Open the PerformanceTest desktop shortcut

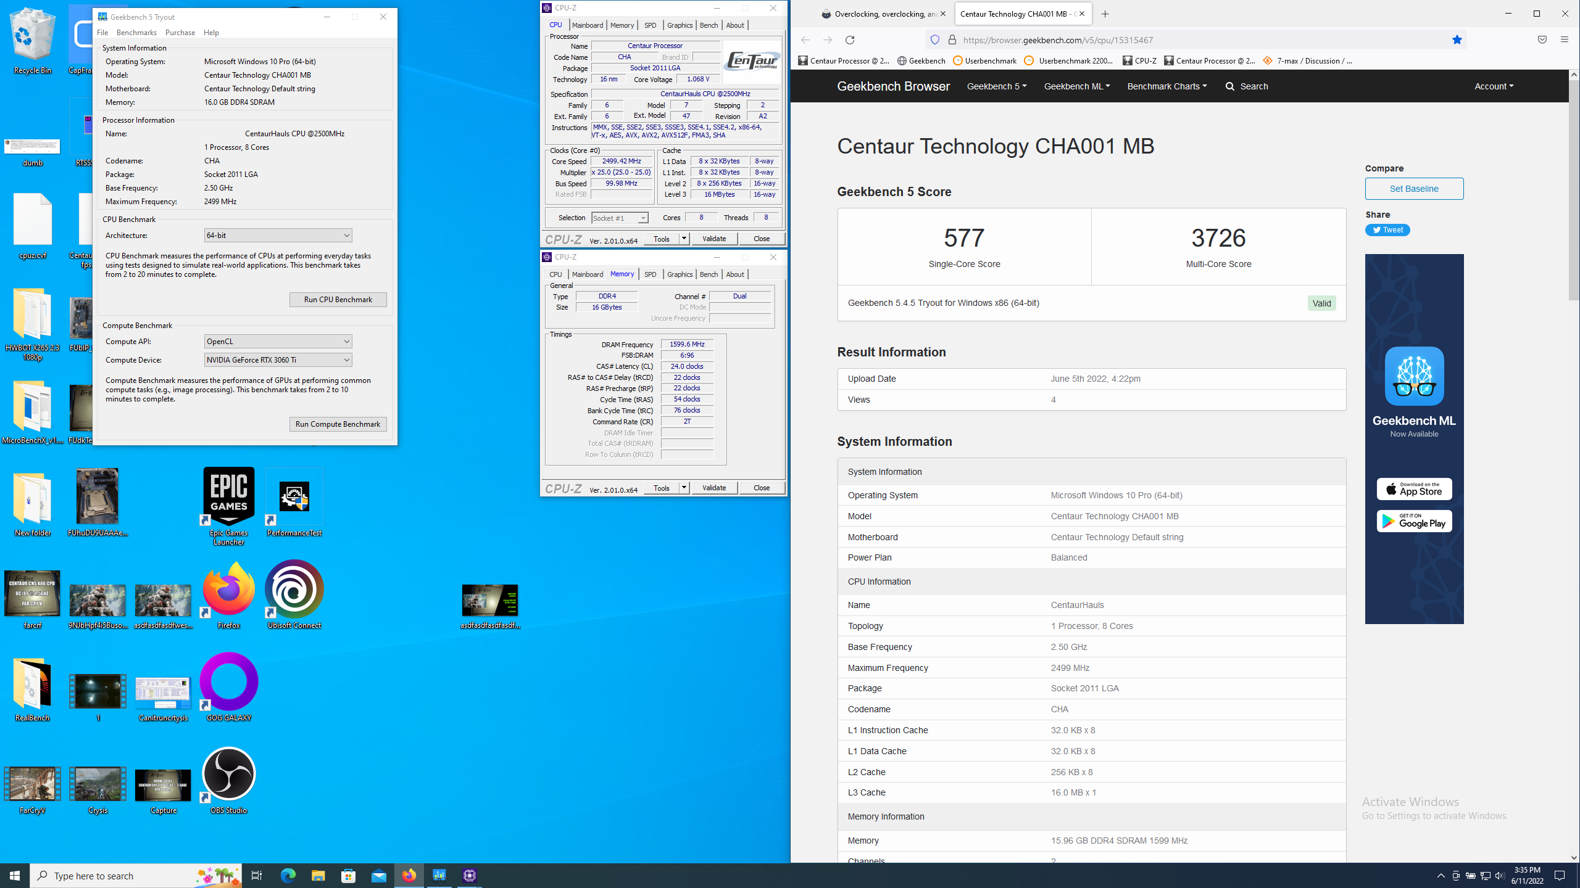point(294,503)
